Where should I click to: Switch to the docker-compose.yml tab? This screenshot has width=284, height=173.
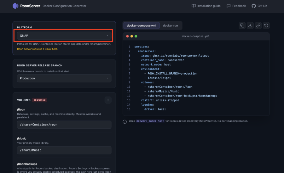click(142, 25)
